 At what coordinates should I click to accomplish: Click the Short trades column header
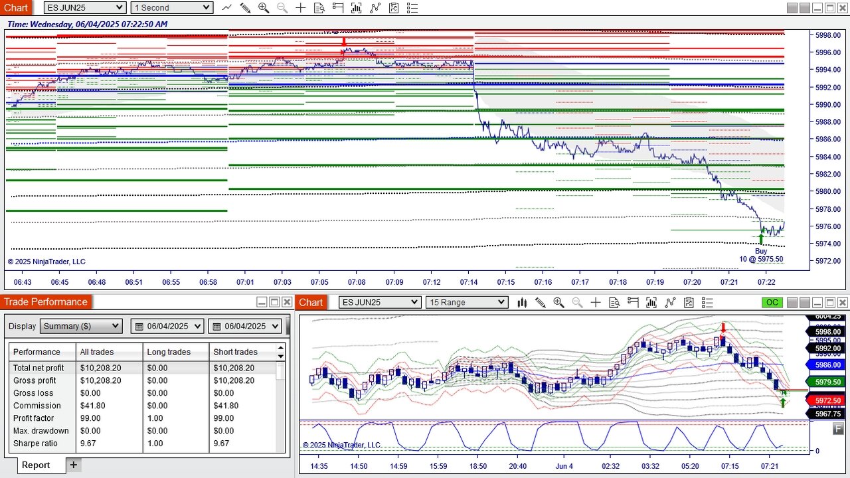coord(243,352)
